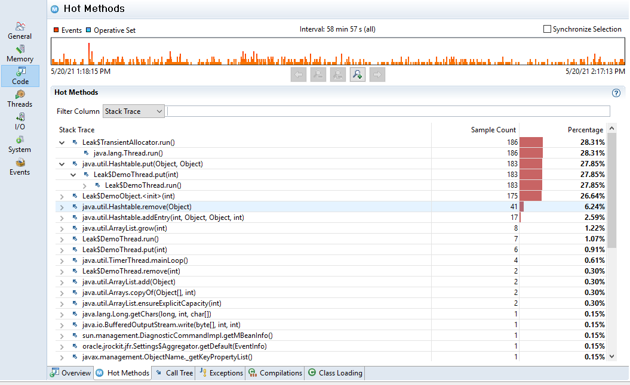Screen dimensions: 630x385
Task: Open the help question mark icon
Action: coord(616,93)
